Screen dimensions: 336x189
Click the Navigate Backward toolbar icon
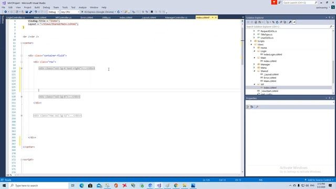pyautogui.click(x=6, y=12)
